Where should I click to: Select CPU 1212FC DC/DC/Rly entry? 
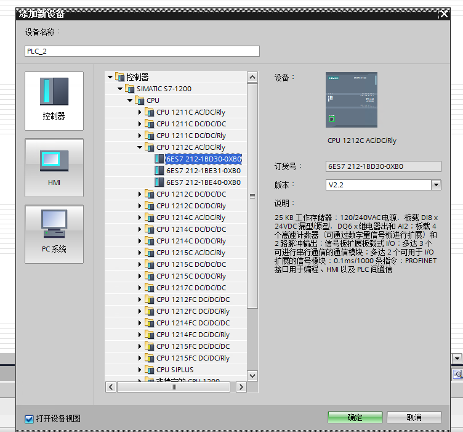coord(193,311)
